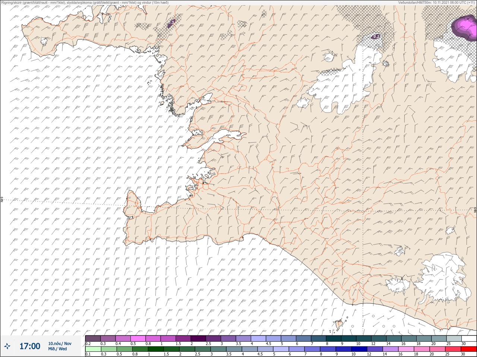Click the purple contour label near the northern glacier
The width and height of the screenshot is (477, 357).
click(x=376, y=37)
